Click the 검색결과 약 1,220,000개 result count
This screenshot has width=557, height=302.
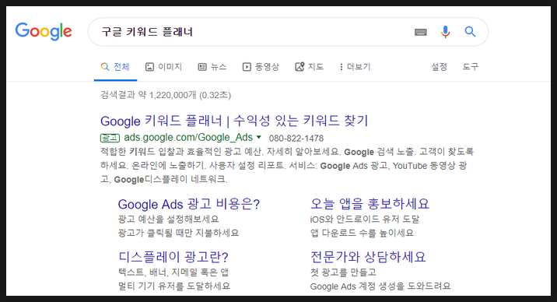[x=166, y=95]
